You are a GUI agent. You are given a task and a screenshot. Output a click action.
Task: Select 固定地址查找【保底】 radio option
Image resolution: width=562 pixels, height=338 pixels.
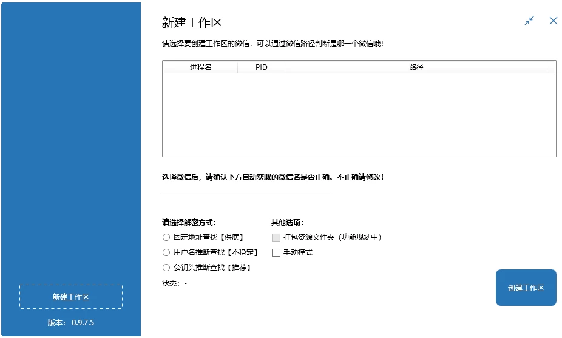pyautogui.click(x=166, y=237)
